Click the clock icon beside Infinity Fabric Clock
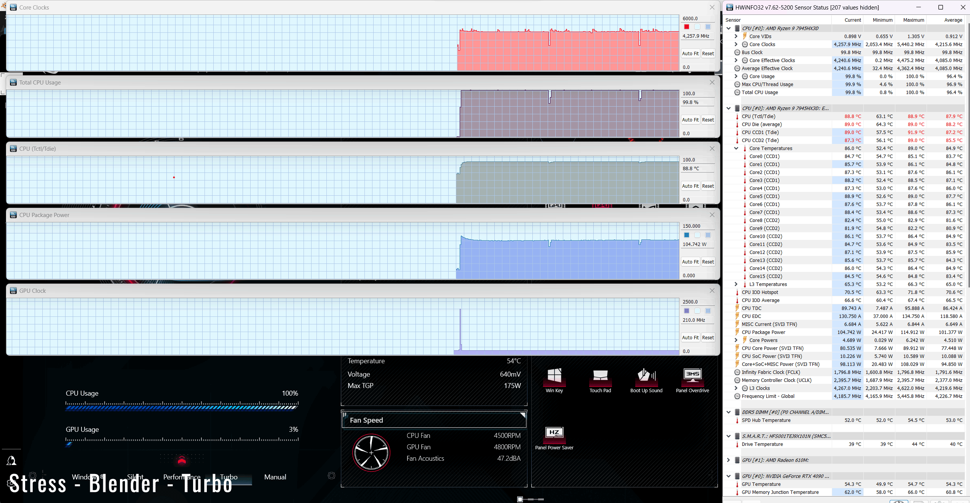Screen dimensions: 970x503 click(737, 372)
